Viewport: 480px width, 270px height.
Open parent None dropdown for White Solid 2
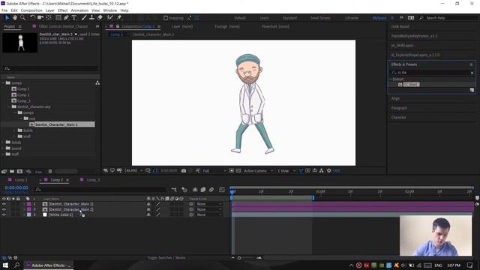pyautogui.click(x=208, y=214)
